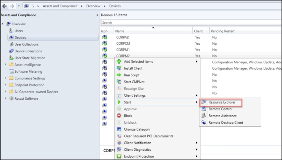Screen dimensions: 282x160
Task: Expand the Recast Software node
Action: 5,98
